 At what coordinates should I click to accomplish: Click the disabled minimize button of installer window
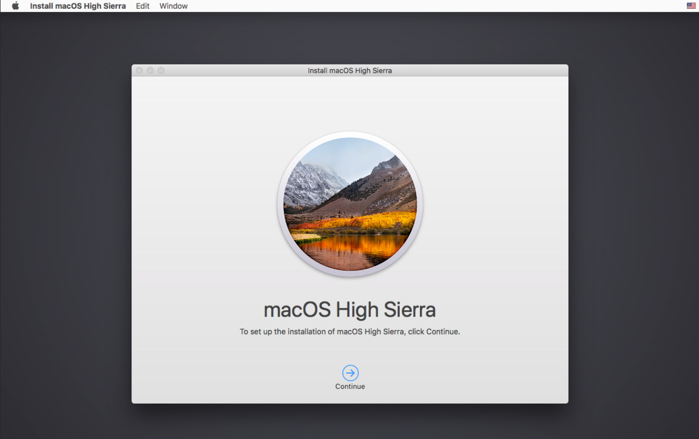tap(150, 70)
